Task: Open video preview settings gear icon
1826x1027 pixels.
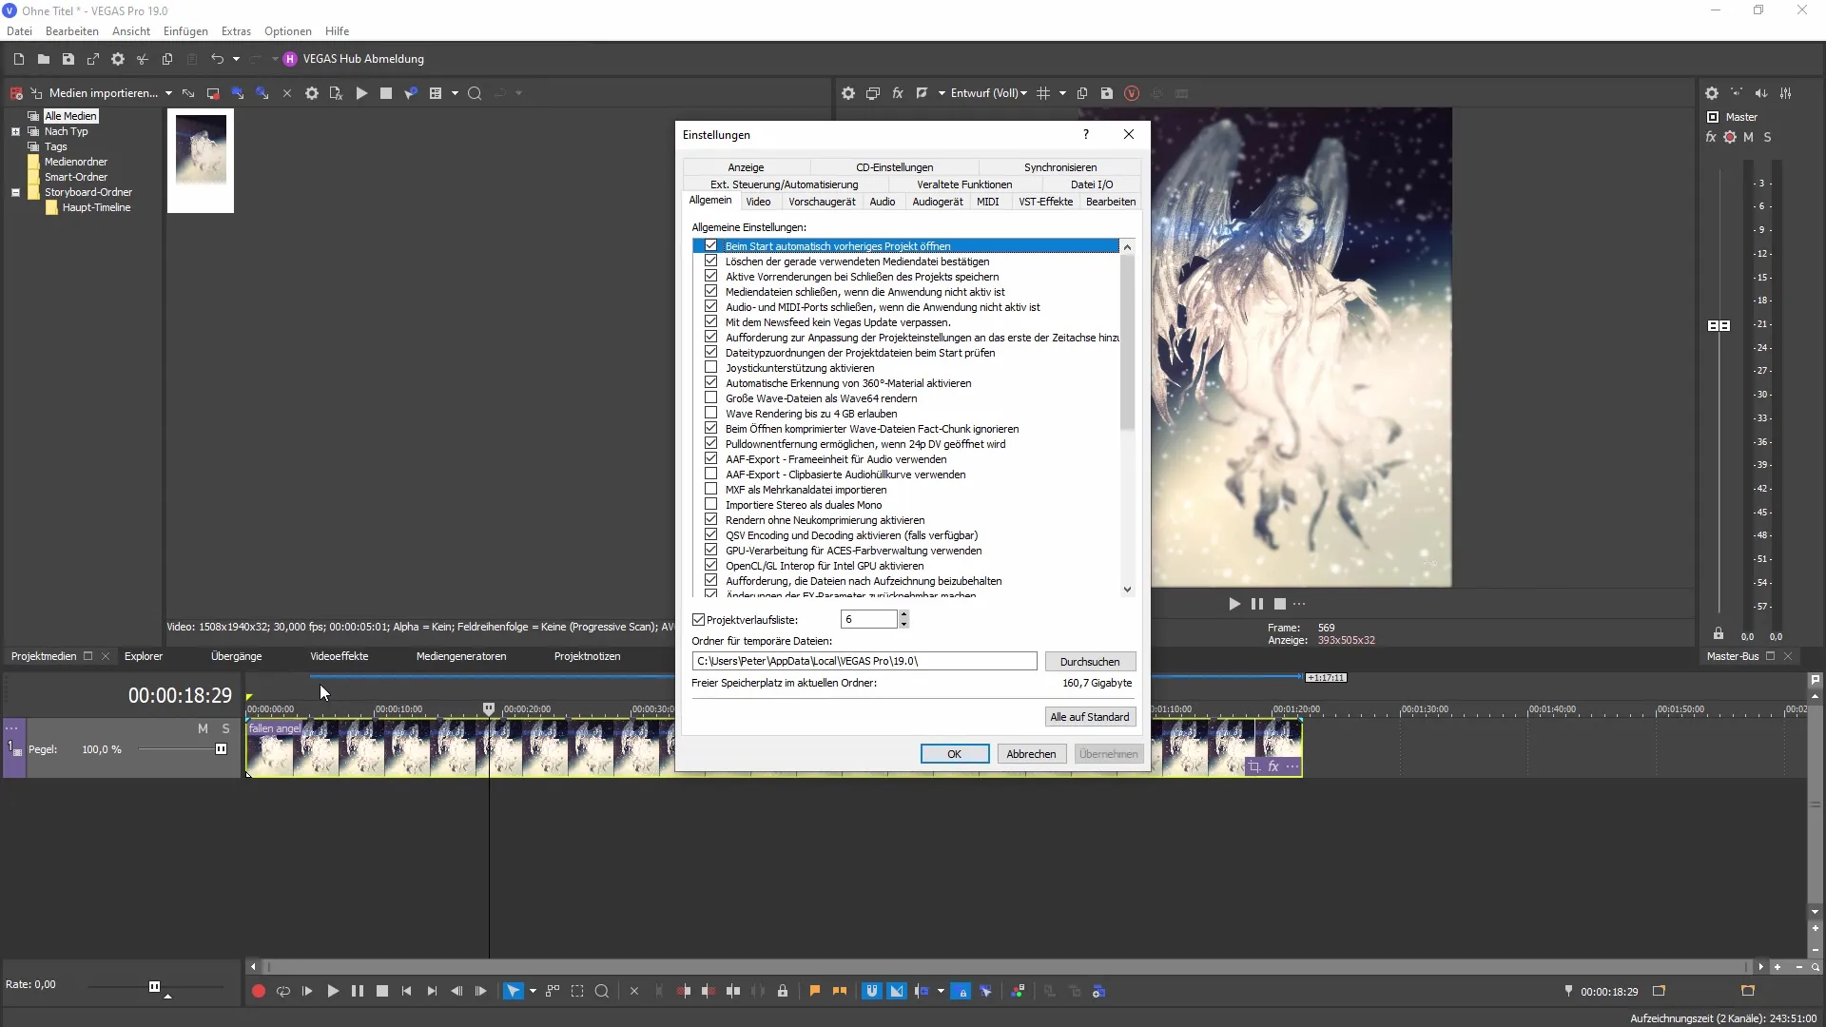Action: pos(848,93)
